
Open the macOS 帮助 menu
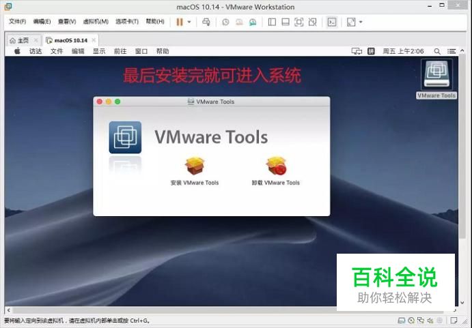(x=163, y=51)
